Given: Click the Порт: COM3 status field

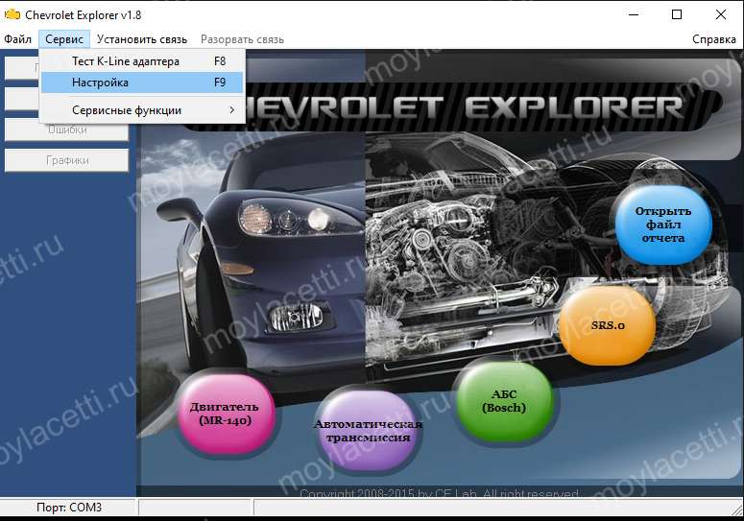Looking at the screenshot, I should (x=69, y=508).
